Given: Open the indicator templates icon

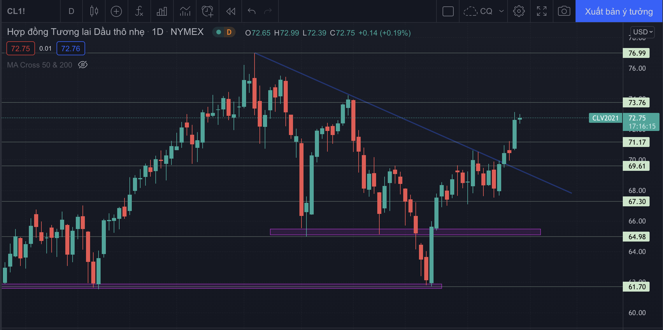Looking at the screenshot, I should [x=185, y=11].
